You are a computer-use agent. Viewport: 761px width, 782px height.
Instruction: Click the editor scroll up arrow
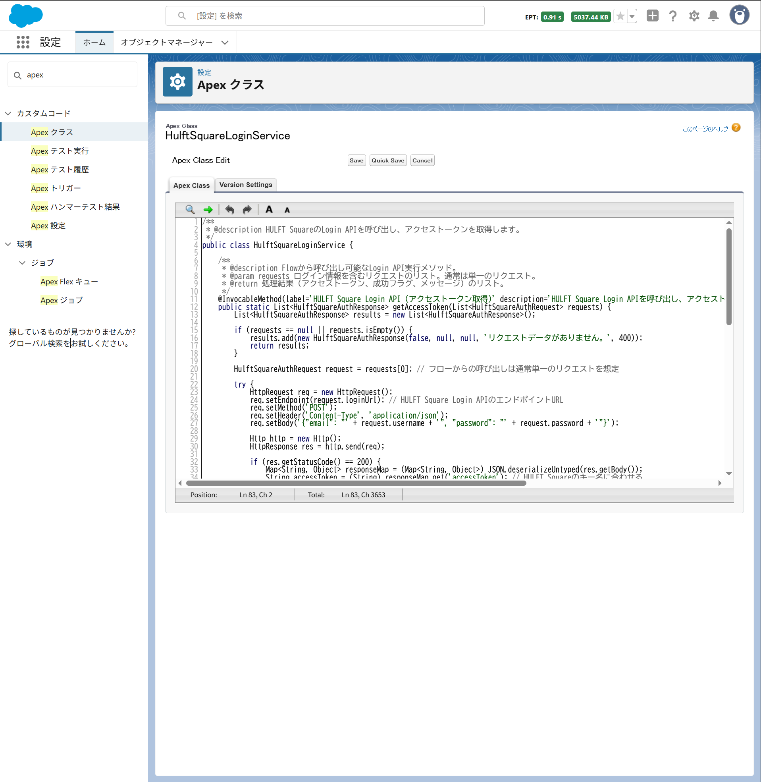(x=728, y=222)
